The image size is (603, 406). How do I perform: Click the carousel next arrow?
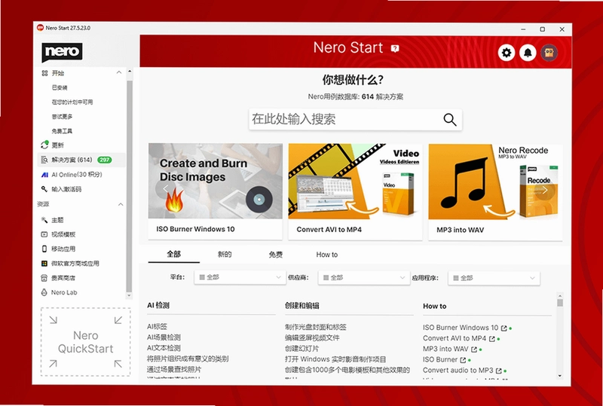[x=544, y=190]
